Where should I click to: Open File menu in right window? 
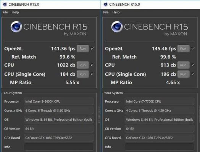point(106,12)
